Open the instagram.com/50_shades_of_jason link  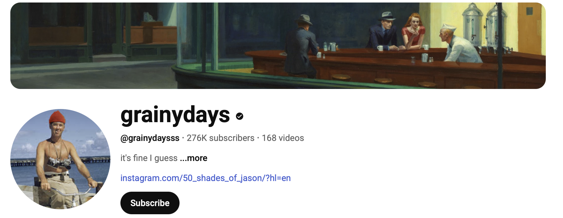tap(205, 178)
